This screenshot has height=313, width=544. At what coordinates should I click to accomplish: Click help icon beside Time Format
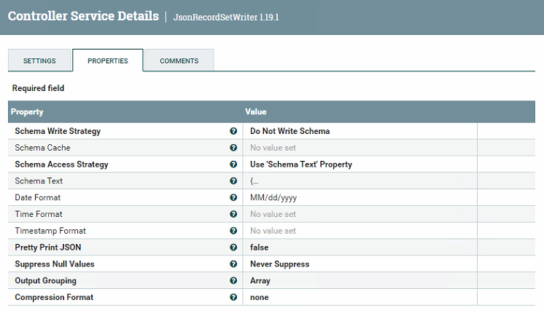point(233,214)
